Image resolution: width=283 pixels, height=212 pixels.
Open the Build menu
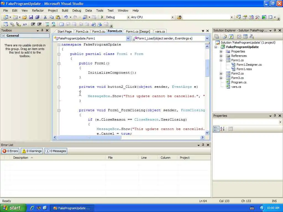(65, 10)
